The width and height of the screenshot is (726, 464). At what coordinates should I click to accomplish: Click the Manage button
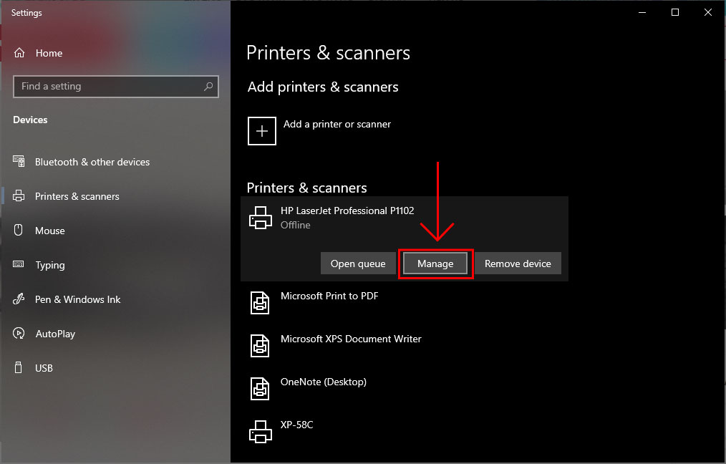tap(435, 264)
